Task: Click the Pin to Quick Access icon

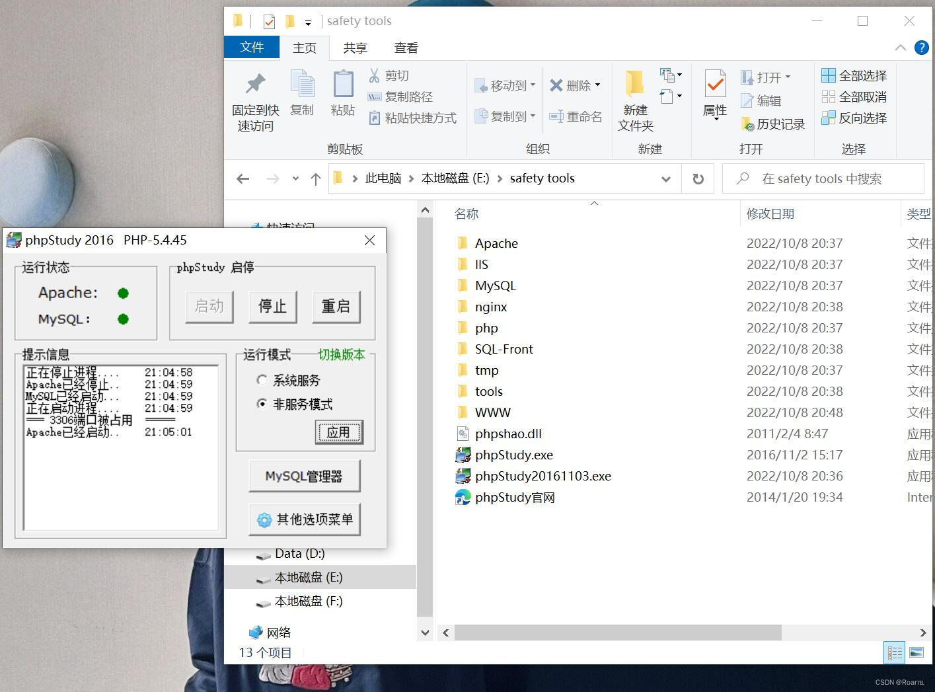Action: tap(255, 84)
